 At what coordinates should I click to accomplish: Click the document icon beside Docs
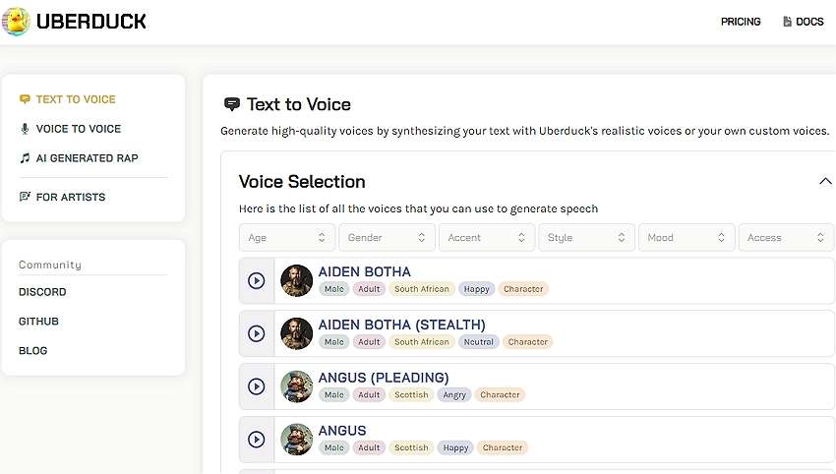pyautogui.click(x=787, y=22)
